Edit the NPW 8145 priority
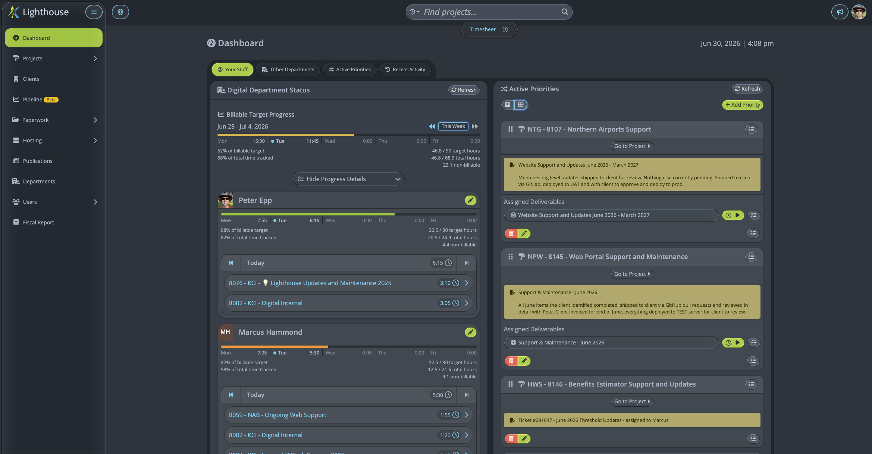 524,361
